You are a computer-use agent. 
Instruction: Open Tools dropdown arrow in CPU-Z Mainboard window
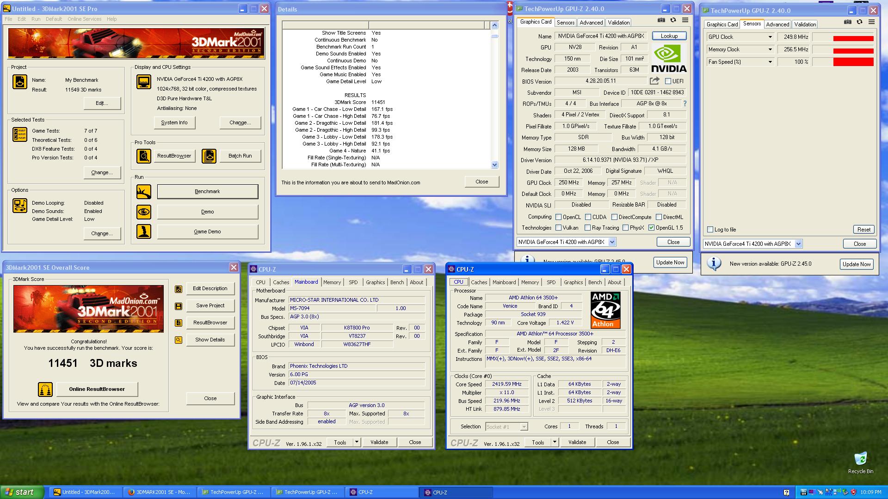click(x=357, y=442)
